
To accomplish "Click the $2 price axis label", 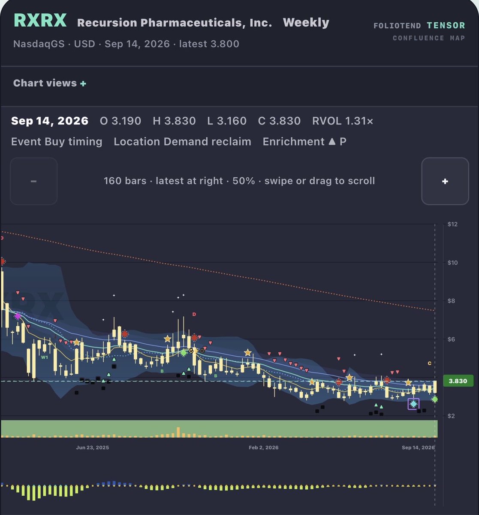I will [452, 416].
